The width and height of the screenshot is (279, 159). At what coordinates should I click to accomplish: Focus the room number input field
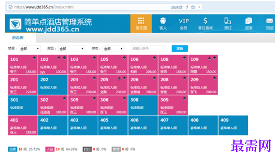148,49
